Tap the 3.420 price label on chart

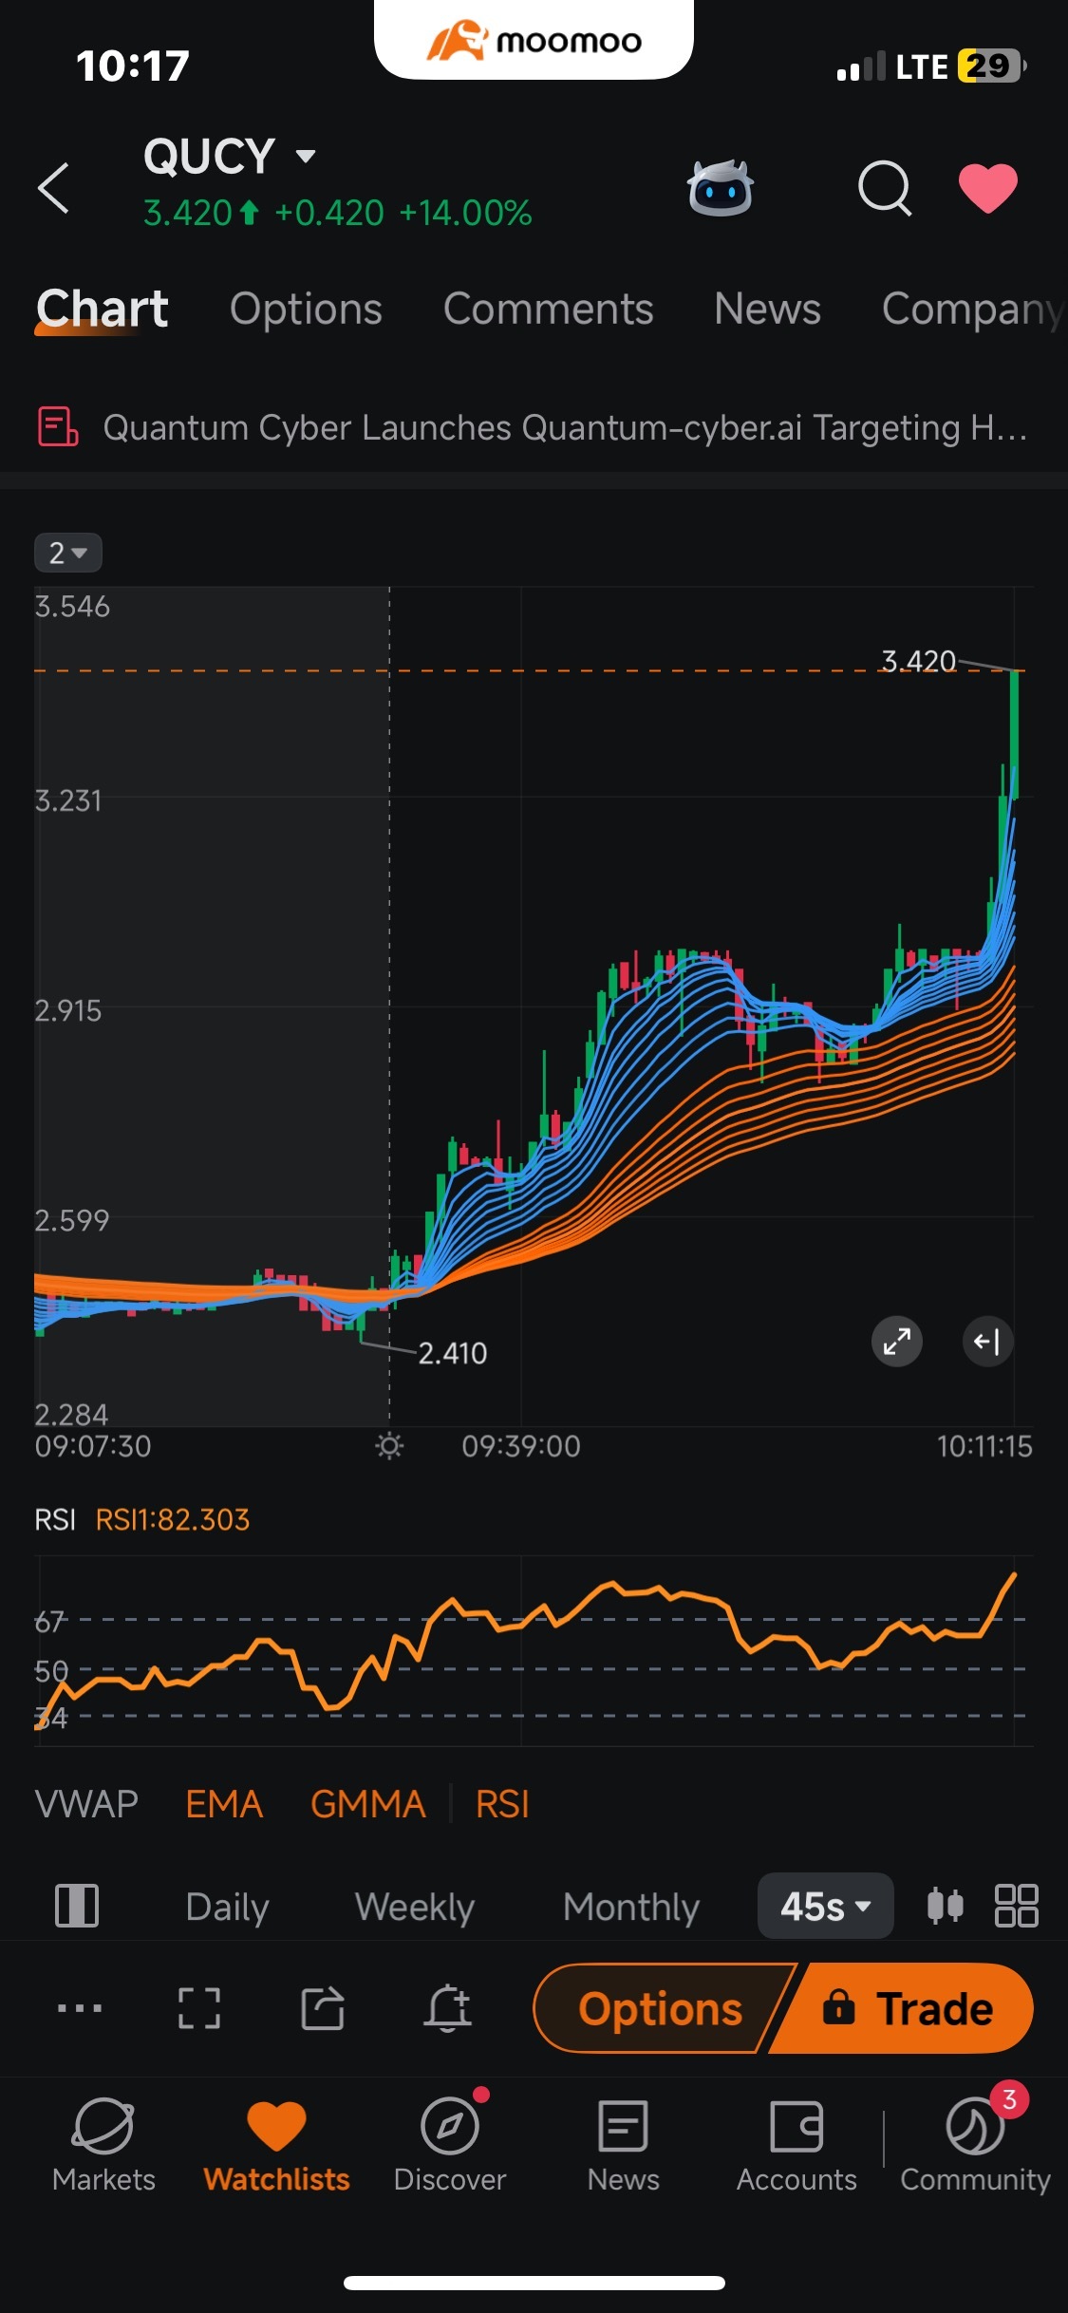[x=918, y=661]
